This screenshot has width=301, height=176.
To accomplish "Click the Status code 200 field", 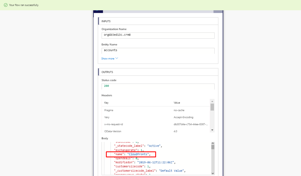I will point(158,86).
